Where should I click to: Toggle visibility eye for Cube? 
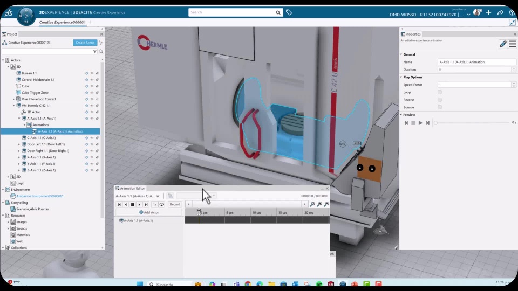pos(92,86)
